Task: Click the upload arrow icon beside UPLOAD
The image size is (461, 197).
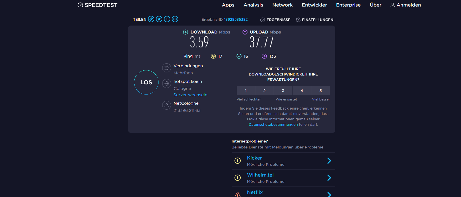Action: (x=245, y=32)
